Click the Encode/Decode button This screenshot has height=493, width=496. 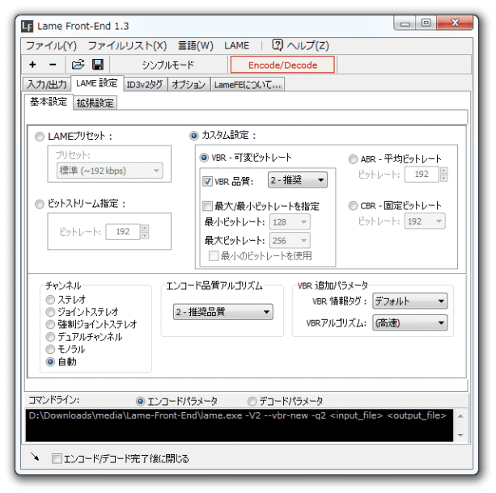click(282, 65)
